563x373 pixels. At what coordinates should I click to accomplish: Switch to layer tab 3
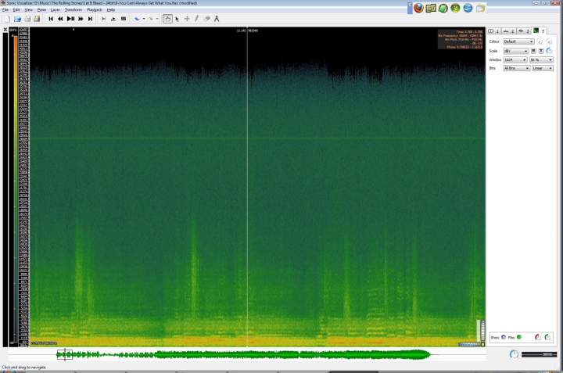(524, 30)
